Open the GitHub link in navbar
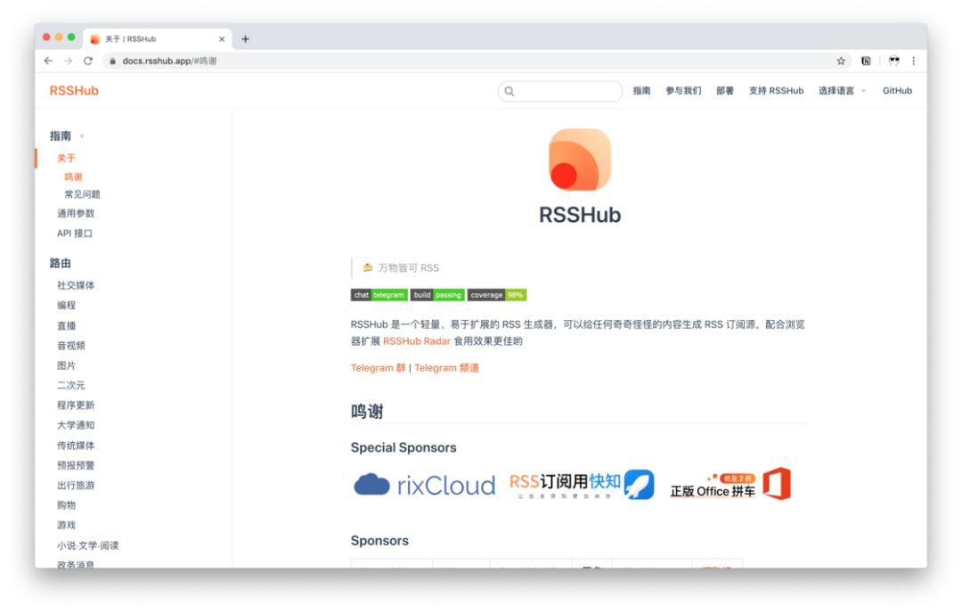Viewport: 962px width, 614px height. 897,90
